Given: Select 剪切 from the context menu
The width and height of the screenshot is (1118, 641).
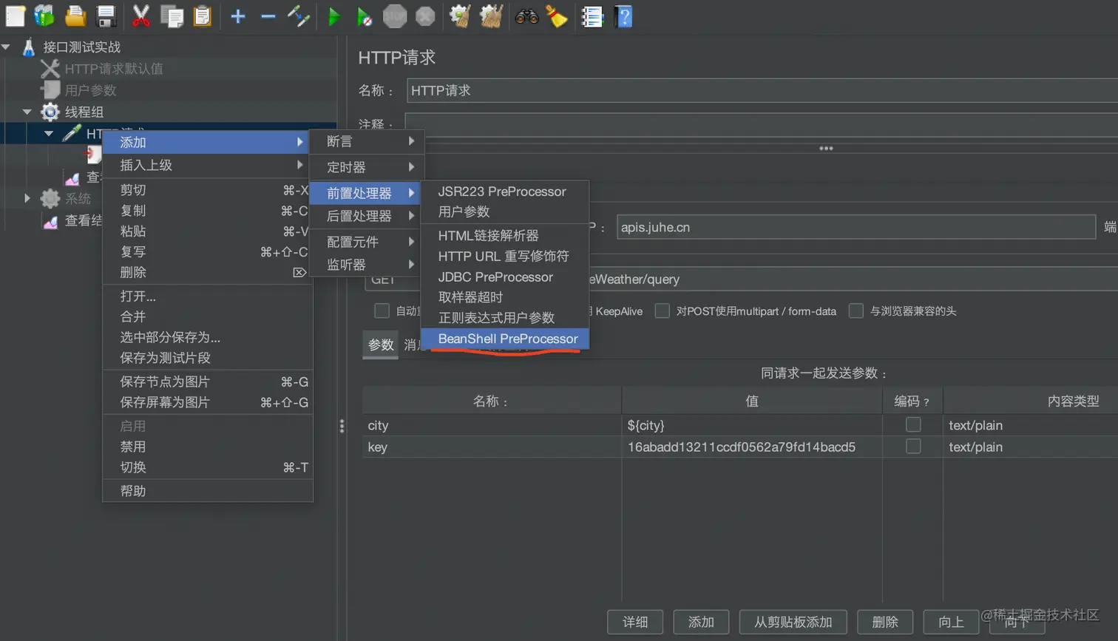Looking at the screenshot, I should tap(208, 190).
